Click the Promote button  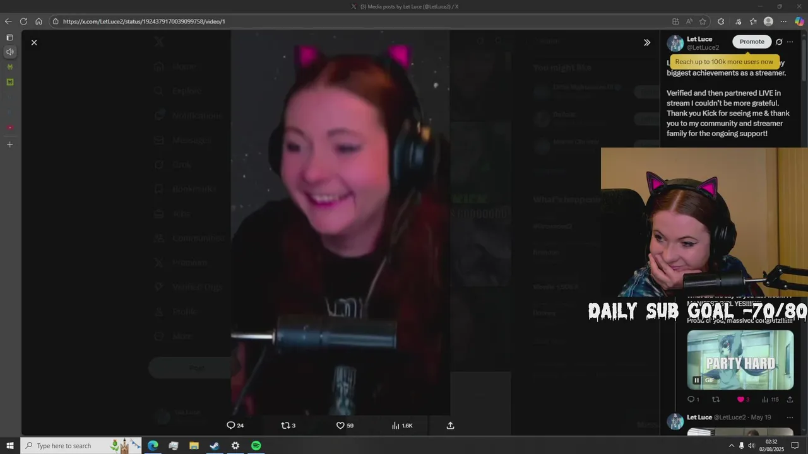[x=752, y=42]
